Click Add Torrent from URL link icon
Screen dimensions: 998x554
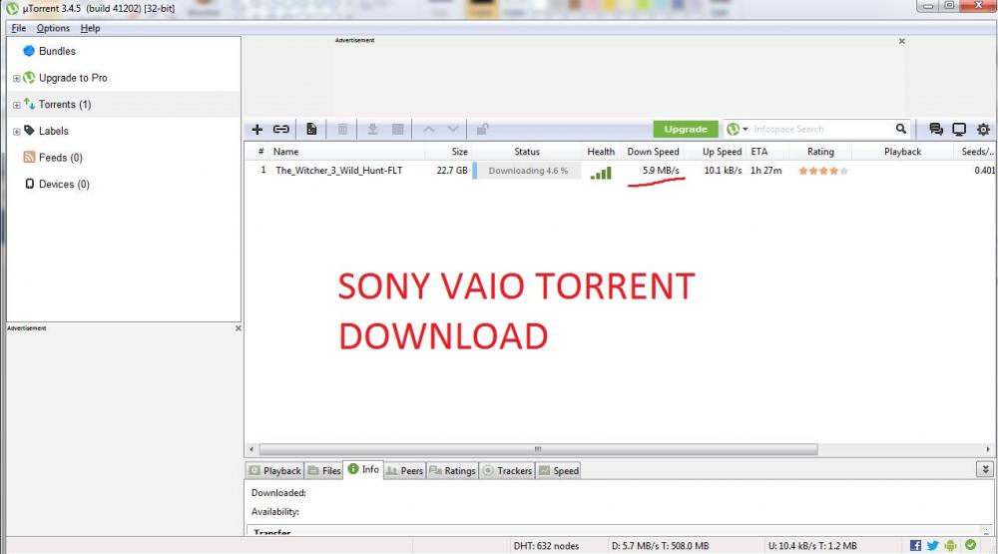pyautogui.click(x=281, y=130)
